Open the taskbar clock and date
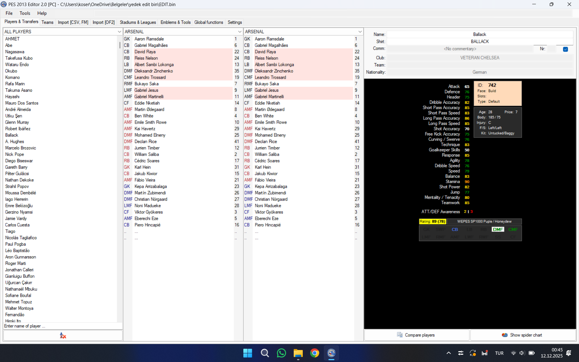This screenshot has width=579, height=362. coord(552,353)
